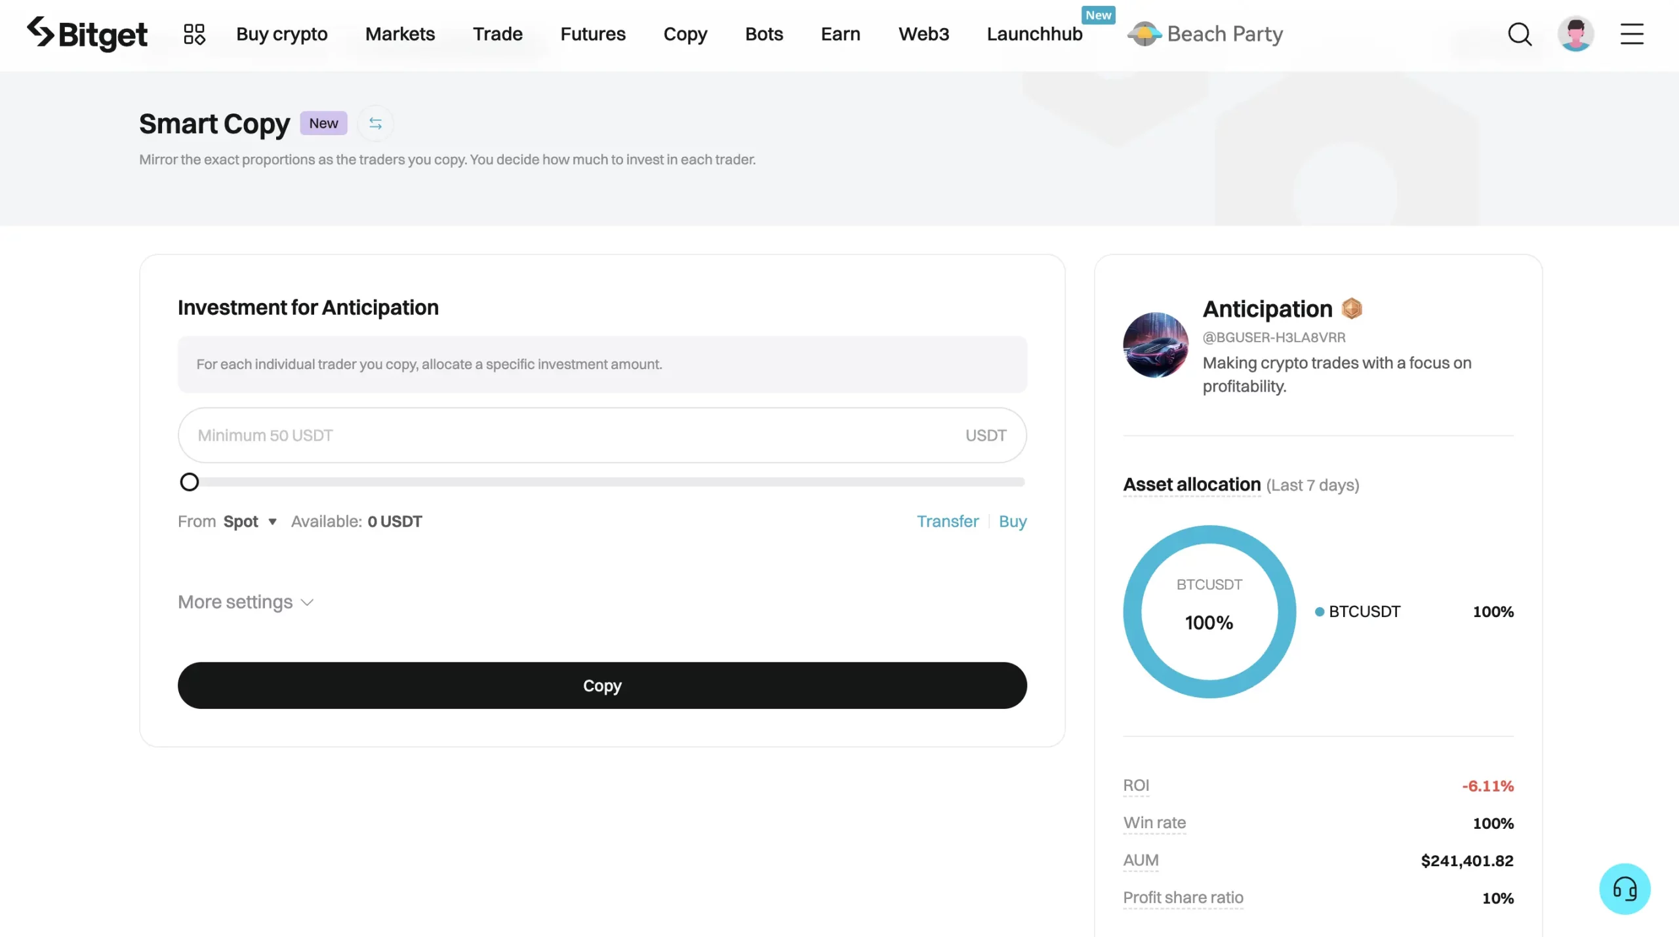Image resolution: width=1679 pixels, height=937 pixels.
Task: Click the Beach Party umbrella icon
Action: point(1144,34)
